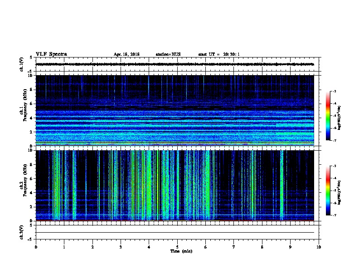Screen dimensions: 359x277
Task: Click the "6" kHz tick of ch.1 spectrogram
Action: click(32, 104)
